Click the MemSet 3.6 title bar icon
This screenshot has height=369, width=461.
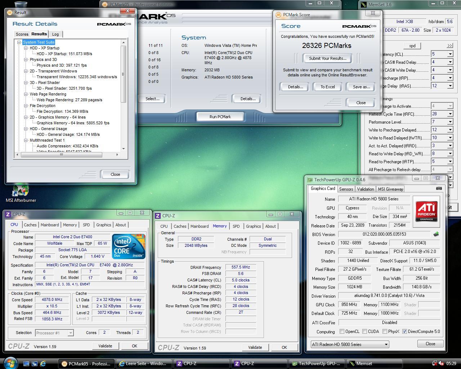pyautogui.click(x=364, y=5)
